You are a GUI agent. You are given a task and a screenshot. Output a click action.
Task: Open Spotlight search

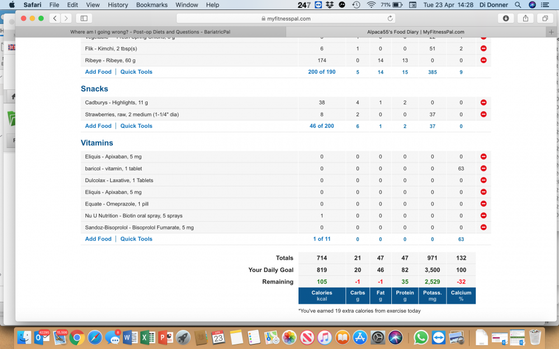point(518,4)
